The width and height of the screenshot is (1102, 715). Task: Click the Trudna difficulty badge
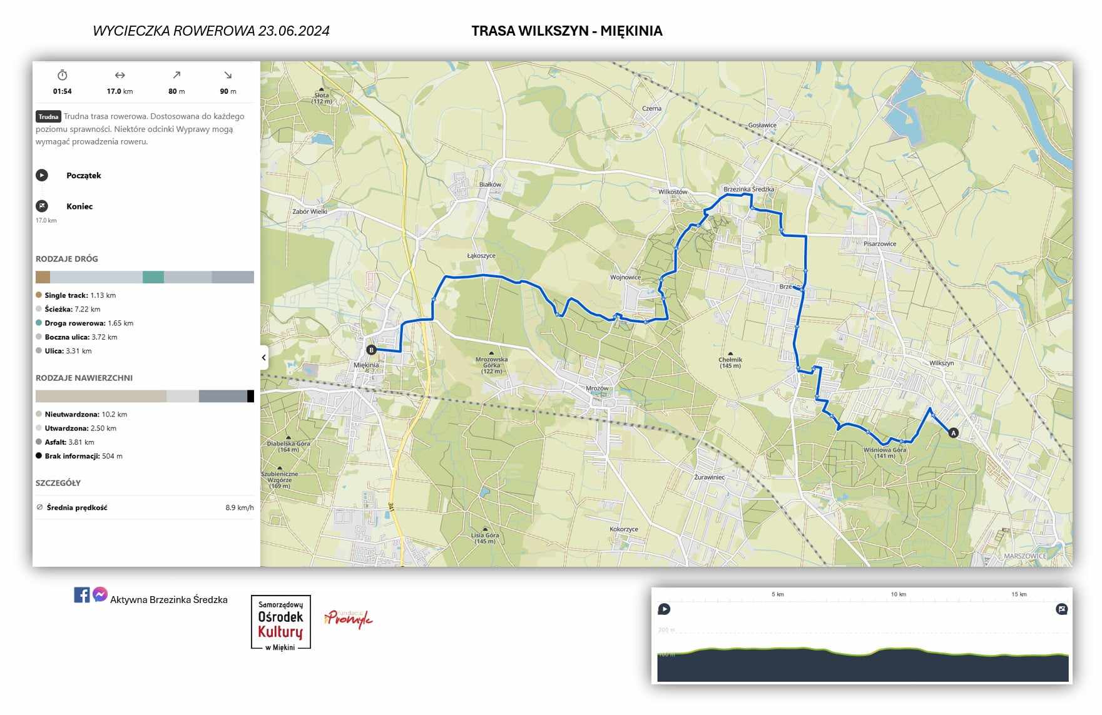pos(48,116)
